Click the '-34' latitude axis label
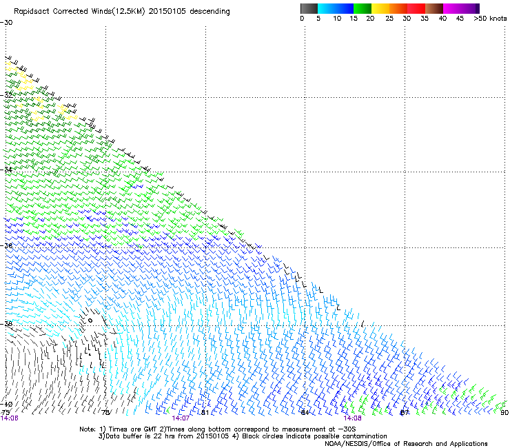This screenshot has width=510, height=448. (x=6, y=170)
